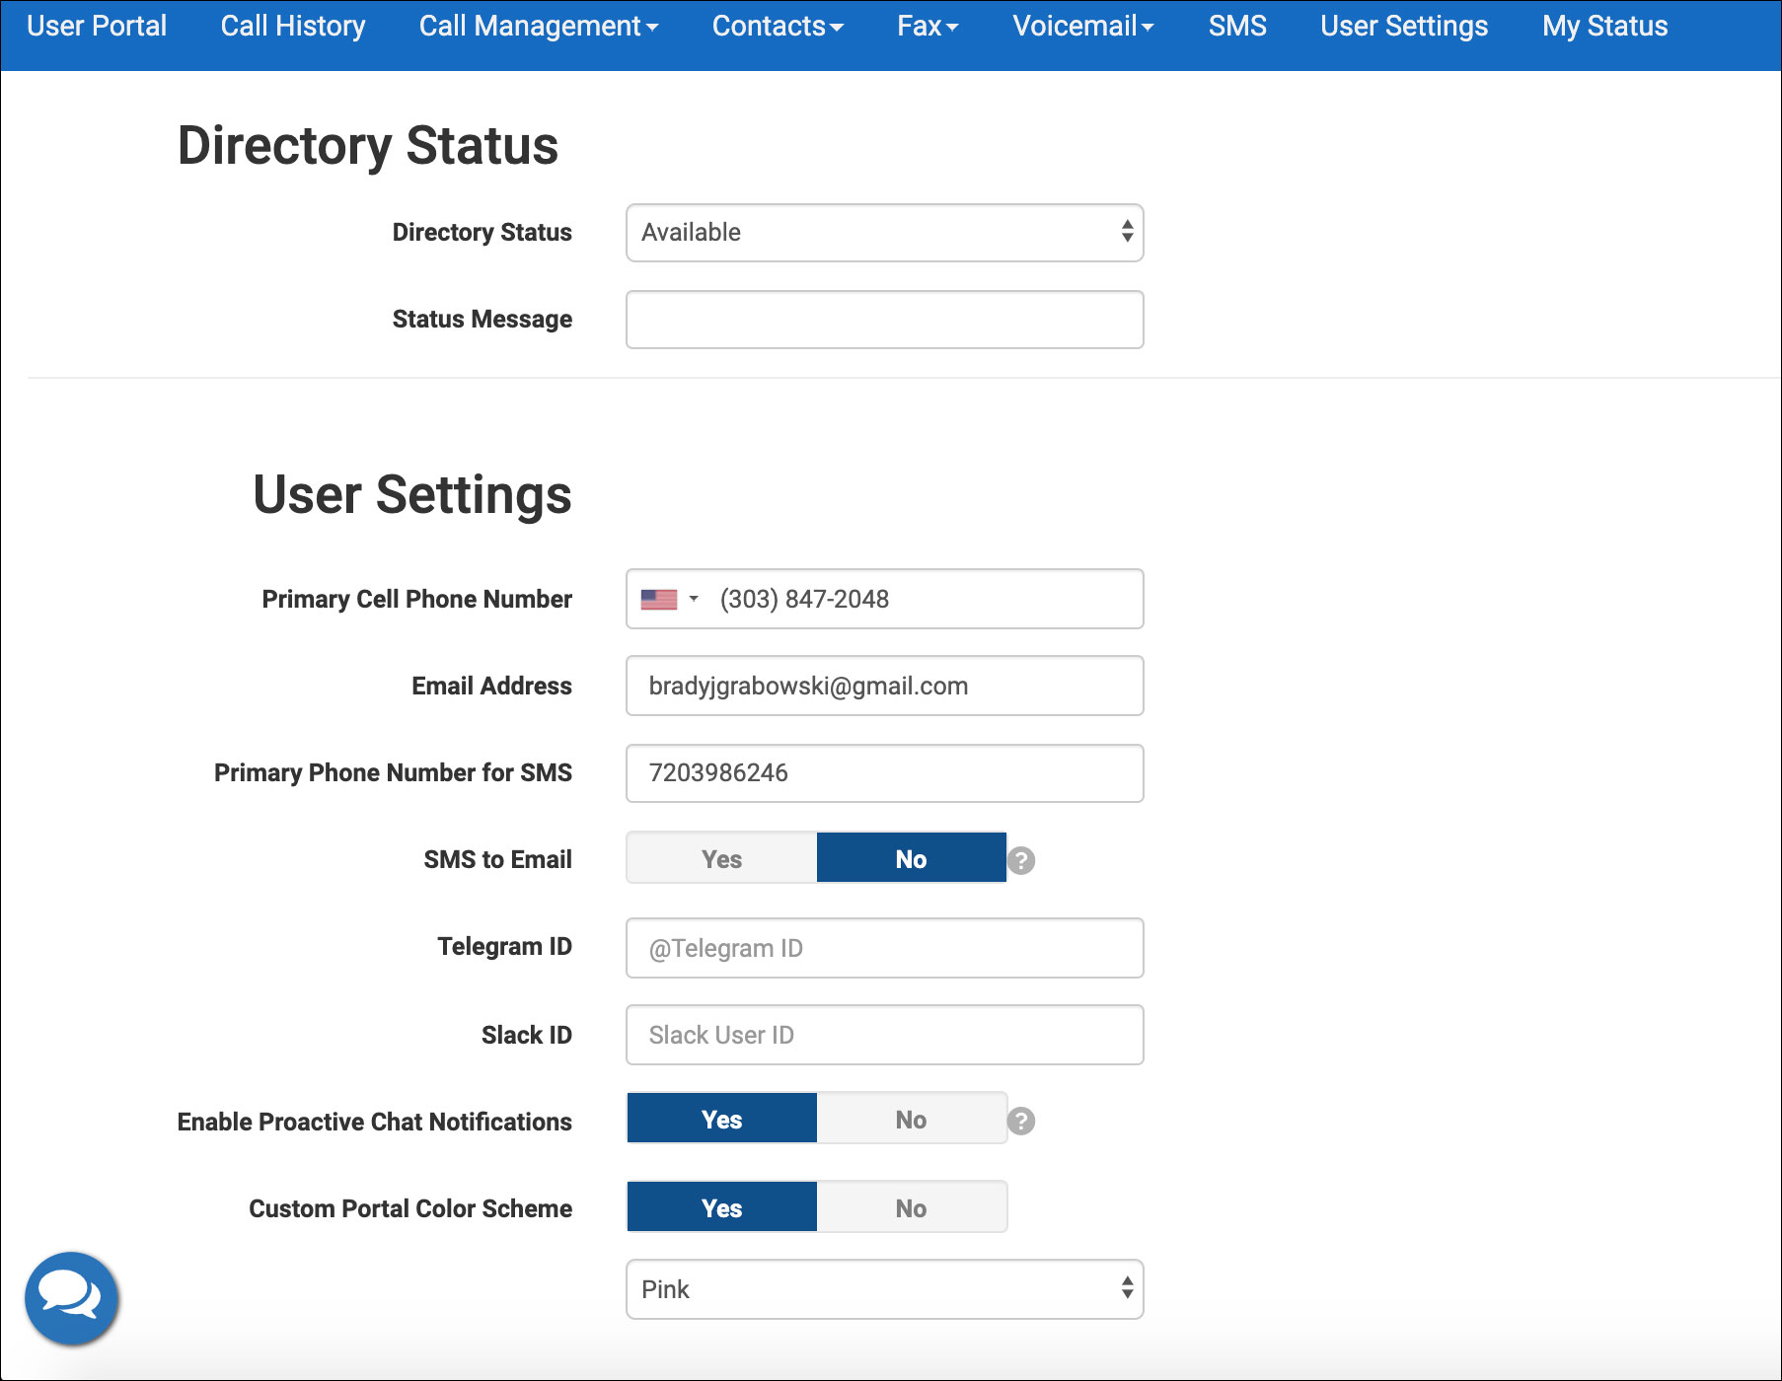Switch to the SMS section

click(x=1236, y=27)
